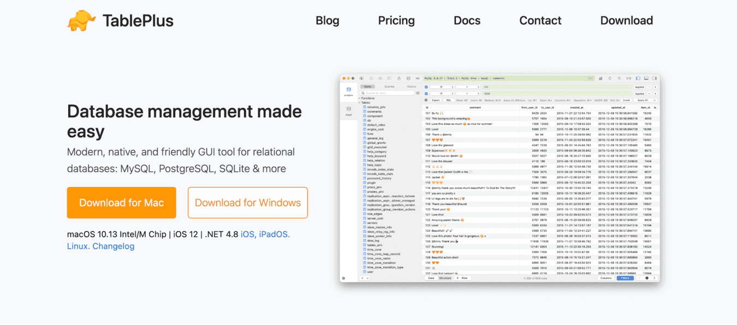The height and width of the screenshot is (325, 737).
Task: Click the TablePlus elephant logo
Action: click(82, 21)
